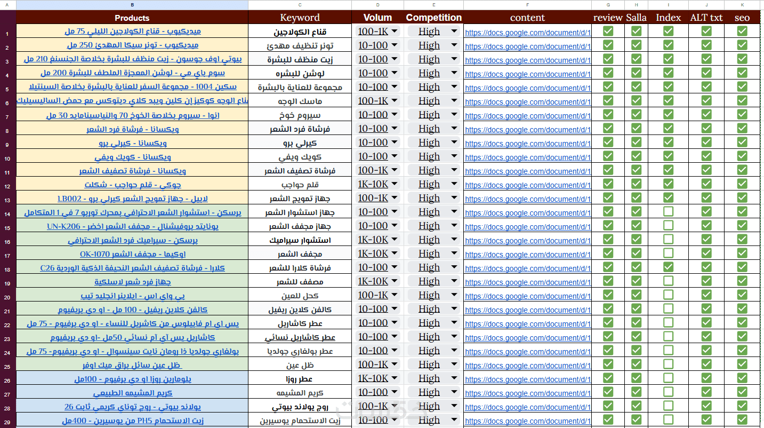
Task: Uncheck the ALT txt checkbox in row 10
Action: point(706,156)
